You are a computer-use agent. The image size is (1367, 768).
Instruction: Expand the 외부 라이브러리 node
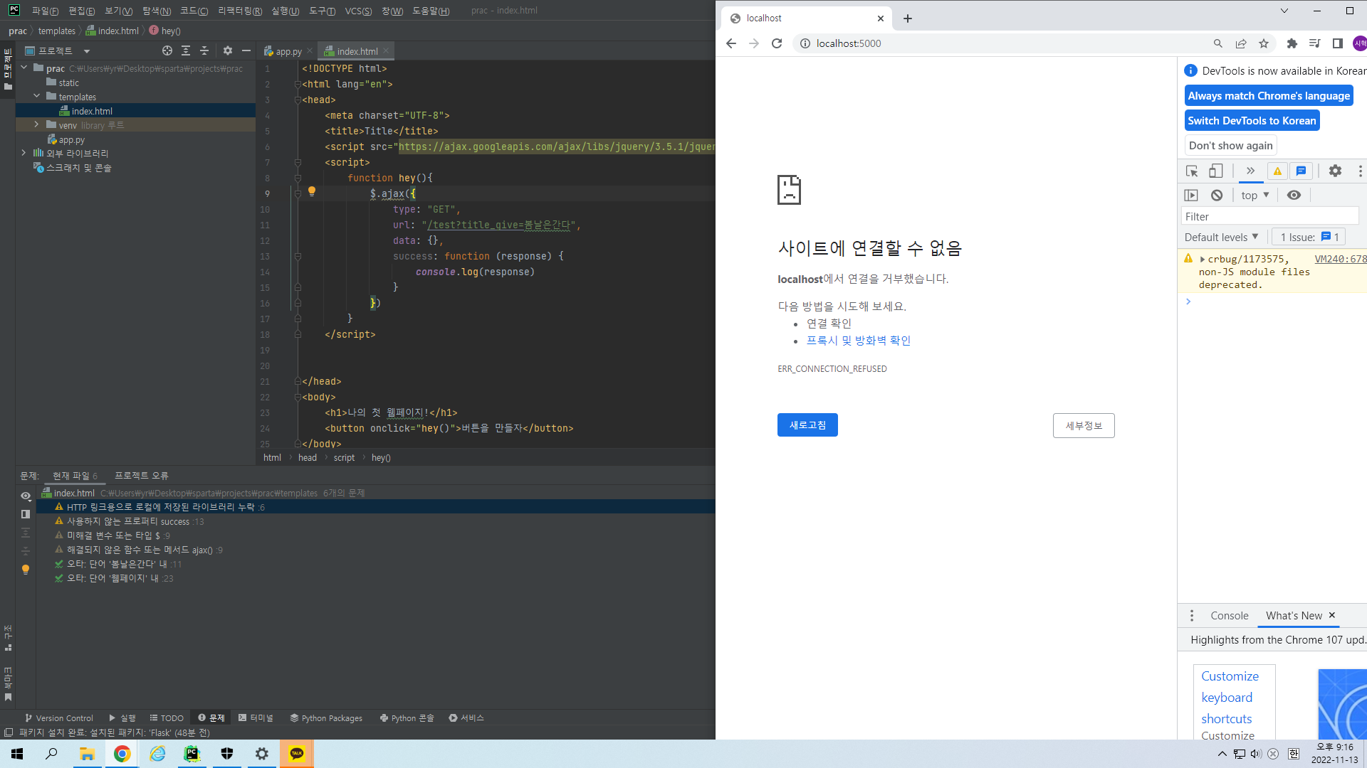23,153
